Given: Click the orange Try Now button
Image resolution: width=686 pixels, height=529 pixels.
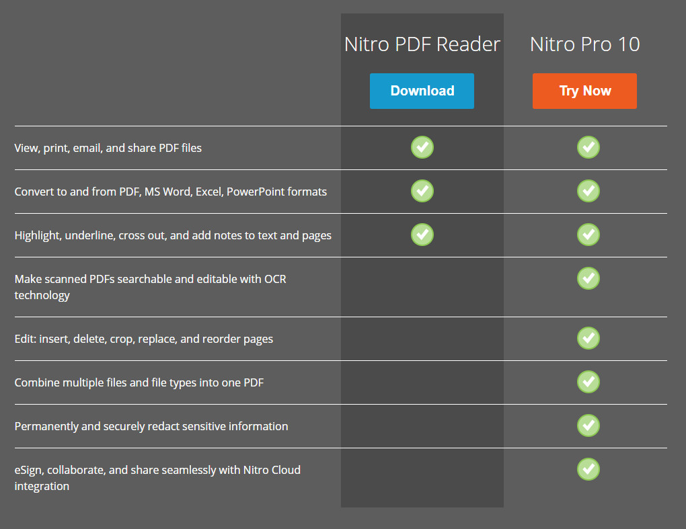Looking at the screenshot, I should 584,91.
